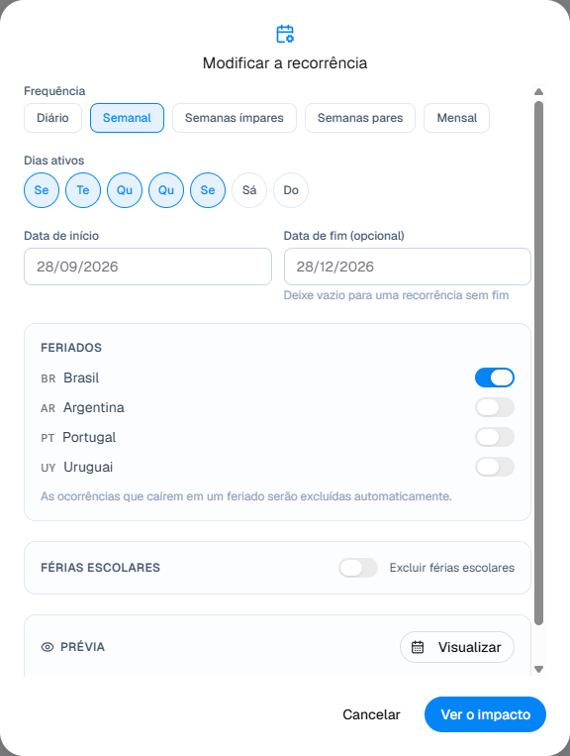This screenshot has width=570, height=756.
Task: Click the eye icon next to PRÉVIA
Action: [47, 647]
